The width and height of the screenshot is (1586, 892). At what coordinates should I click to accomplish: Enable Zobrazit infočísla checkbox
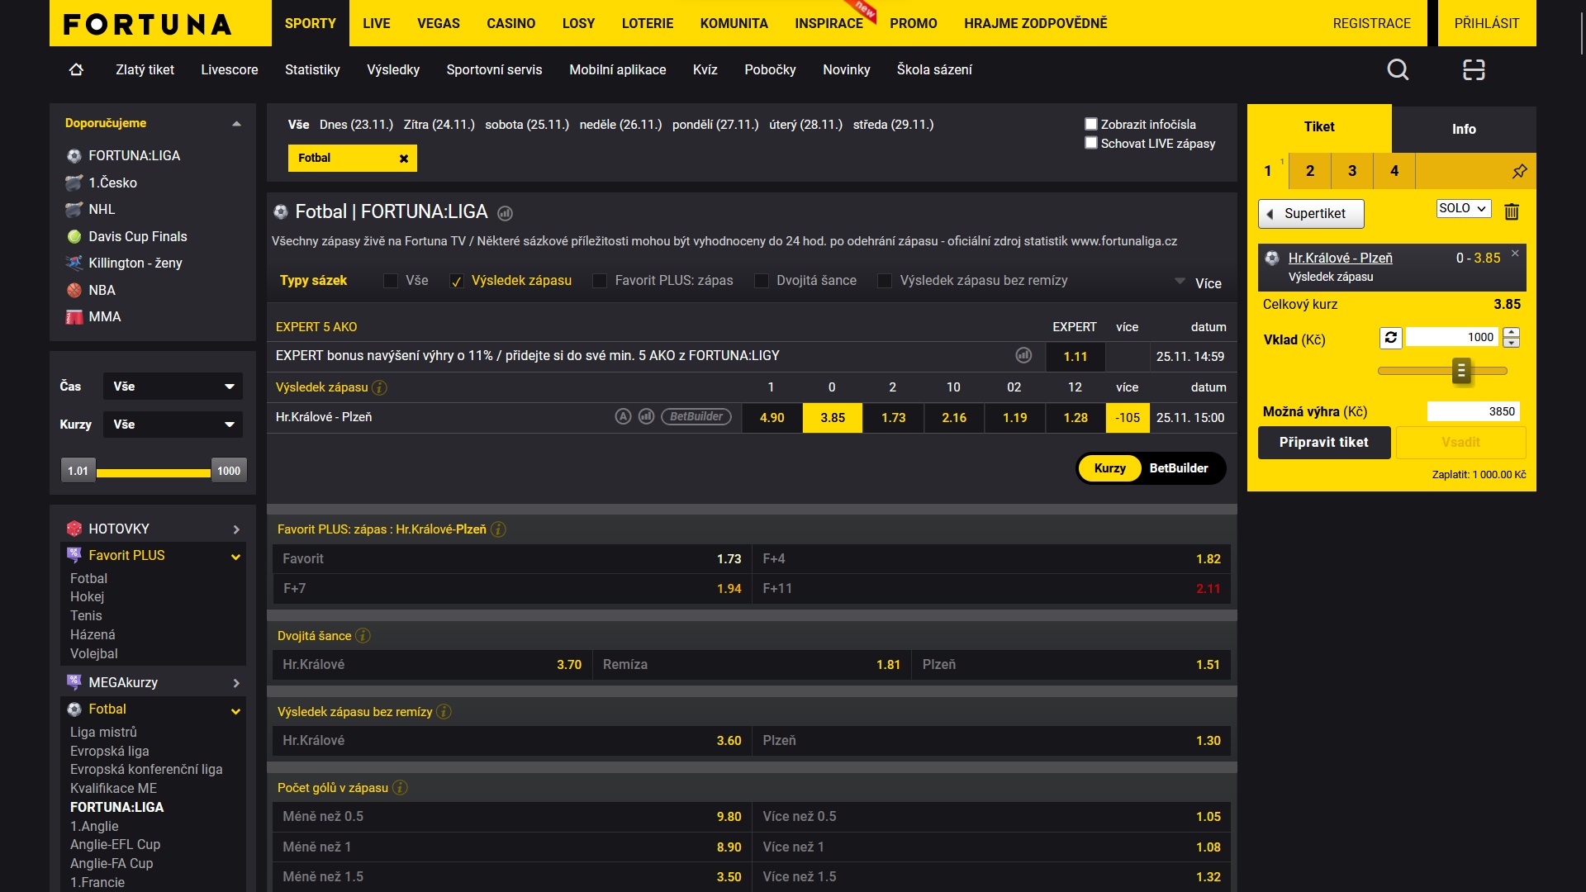(1091, 124)
